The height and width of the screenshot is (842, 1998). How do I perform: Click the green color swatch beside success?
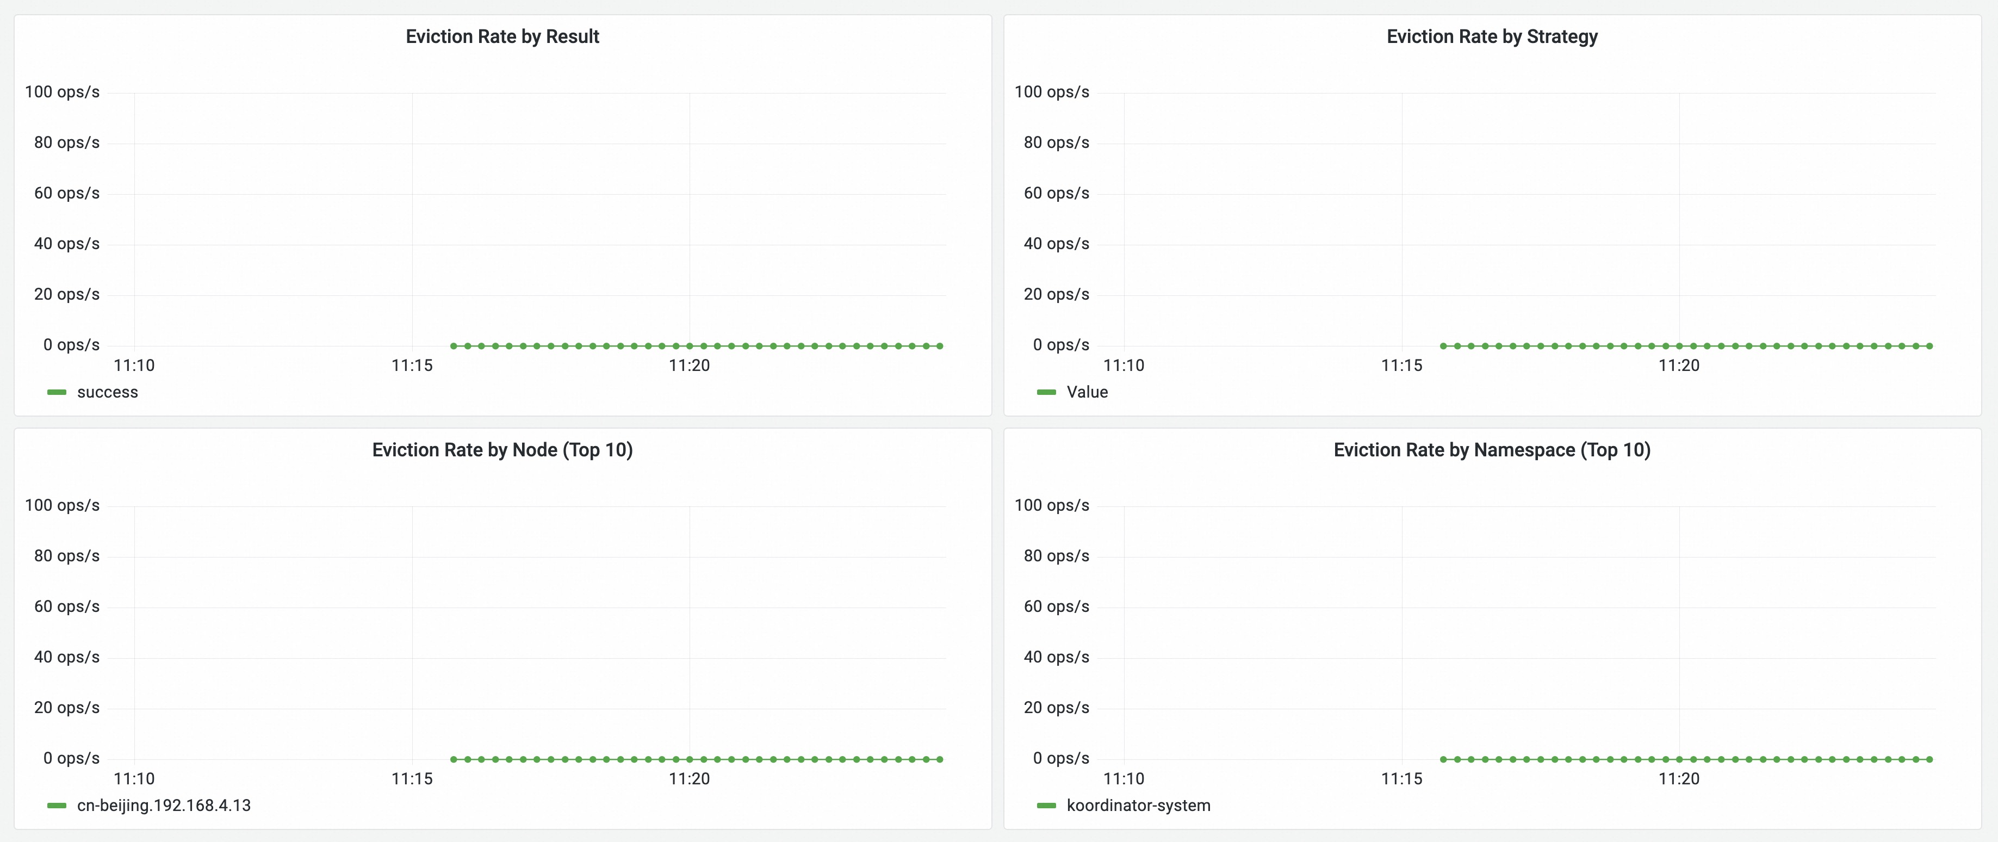(x=57, y=393)
